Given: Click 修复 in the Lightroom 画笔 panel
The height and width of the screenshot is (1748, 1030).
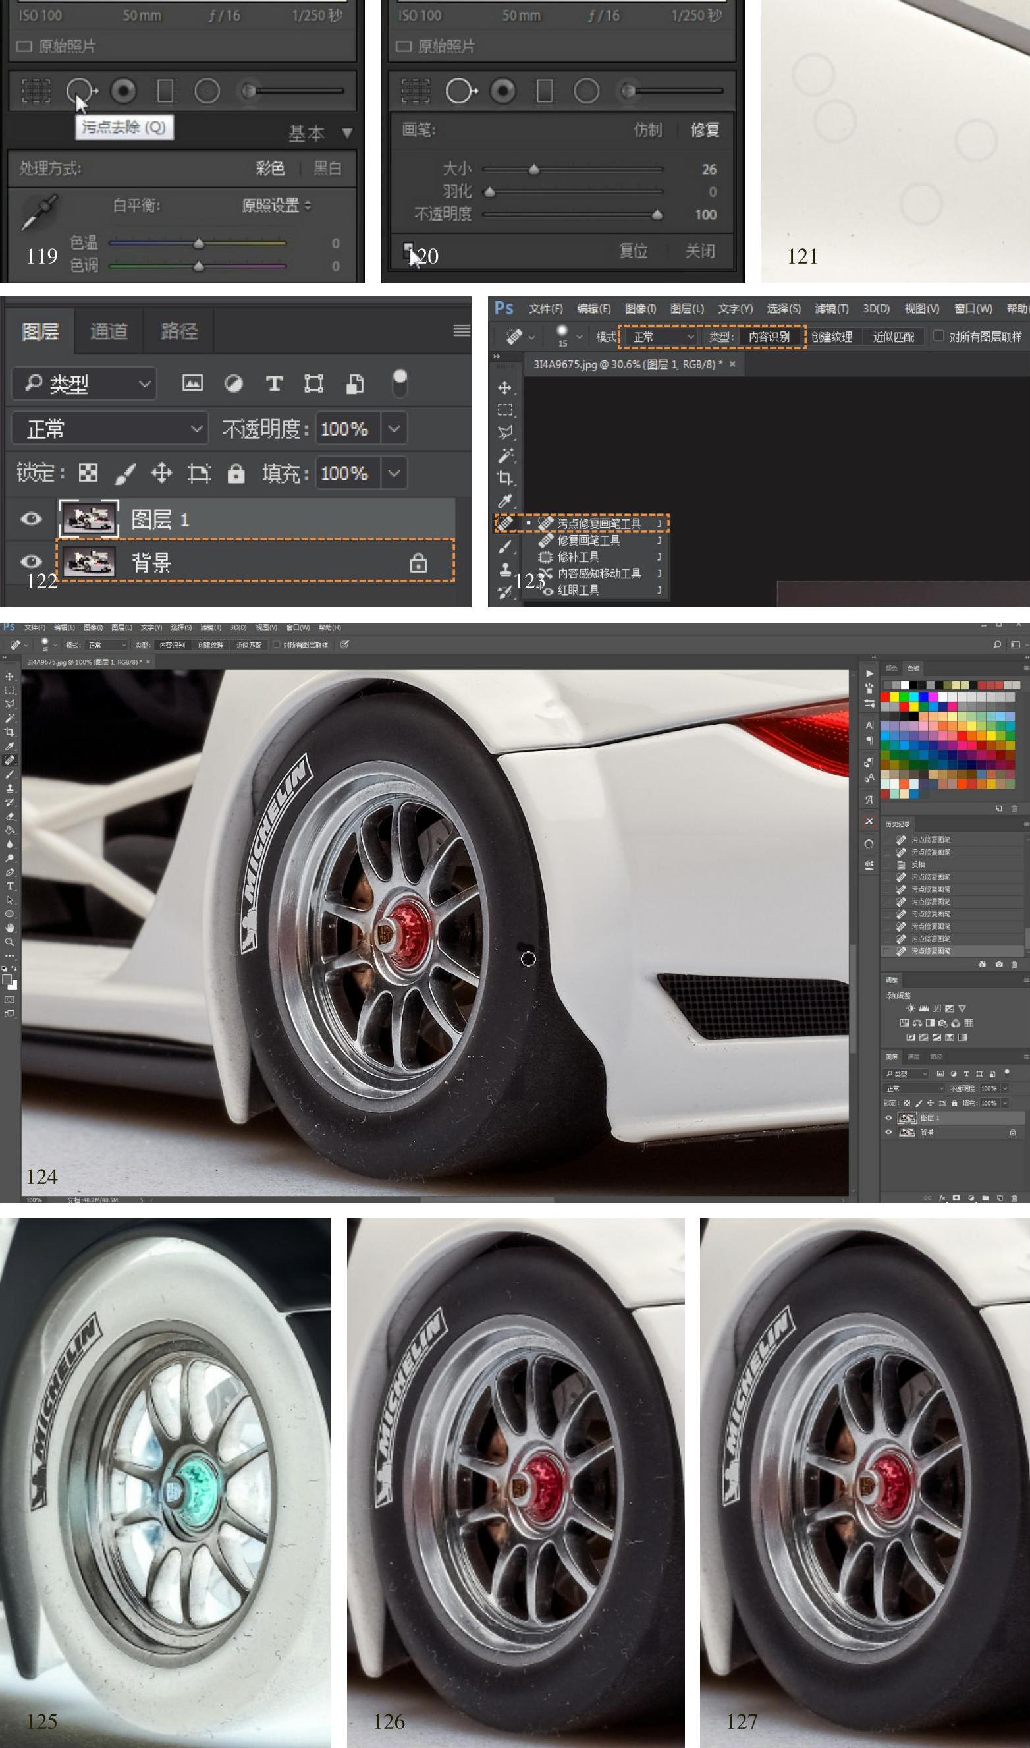Looking at the screenshot, I should pyautogui.click(x=705, y=130).
